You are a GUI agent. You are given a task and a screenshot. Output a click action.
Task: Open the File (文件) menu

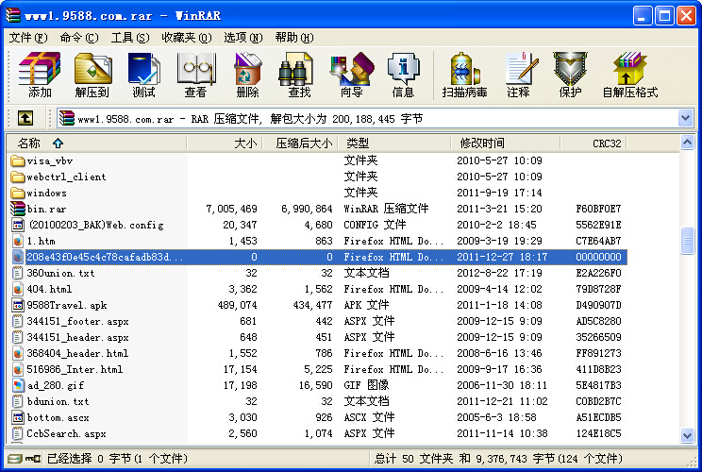click(27, 38)
